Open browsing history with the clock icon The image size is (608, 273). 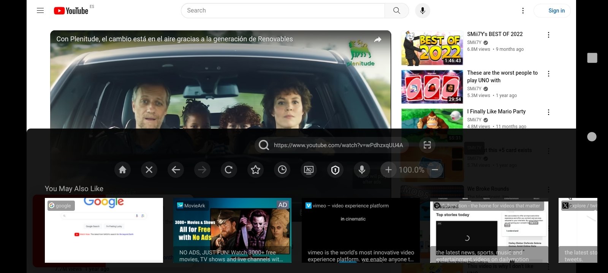(x=282, y=170)
